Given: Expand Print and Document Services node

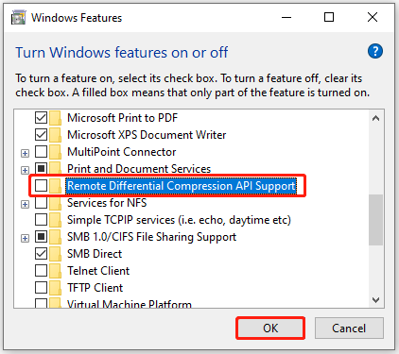Looking at the screenshot, I should (25, 171).
